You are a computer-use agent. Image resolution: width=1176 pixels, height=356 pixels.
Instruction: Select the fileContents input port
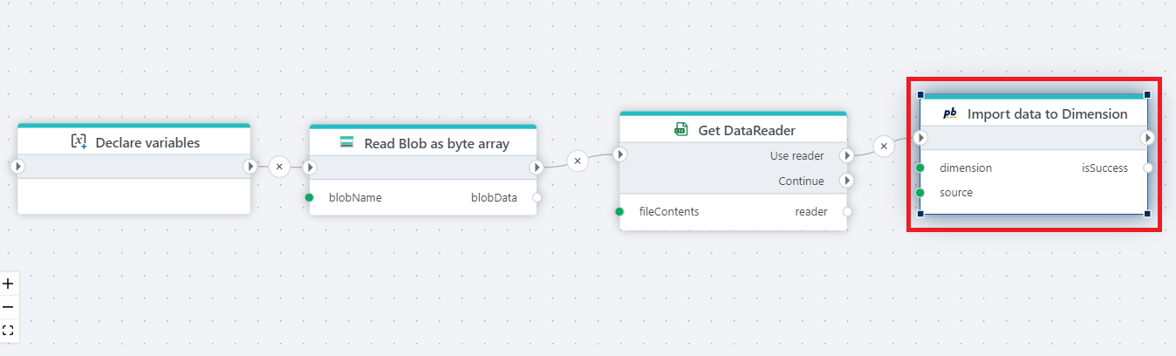coord(619,211)
